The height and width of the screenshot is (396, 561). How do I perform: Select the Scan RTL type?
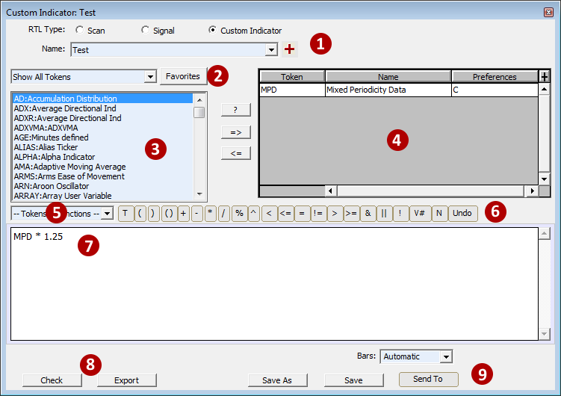point(79,31)
